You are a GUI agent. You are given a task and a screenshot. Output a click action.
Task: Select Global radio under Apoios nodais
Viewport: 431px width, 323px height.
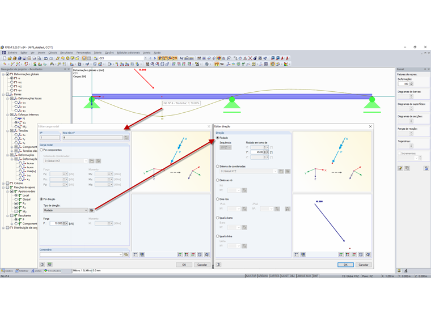coord(16,199)
